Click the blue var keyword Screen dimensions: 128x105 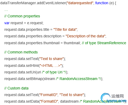(7, 23)
